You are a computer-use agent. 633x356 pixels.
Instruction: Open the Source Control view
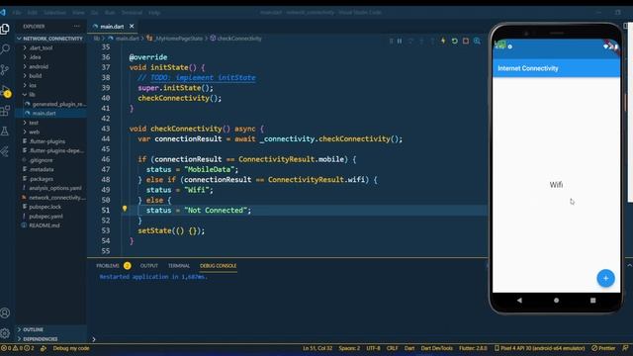[x=5, y=70]
